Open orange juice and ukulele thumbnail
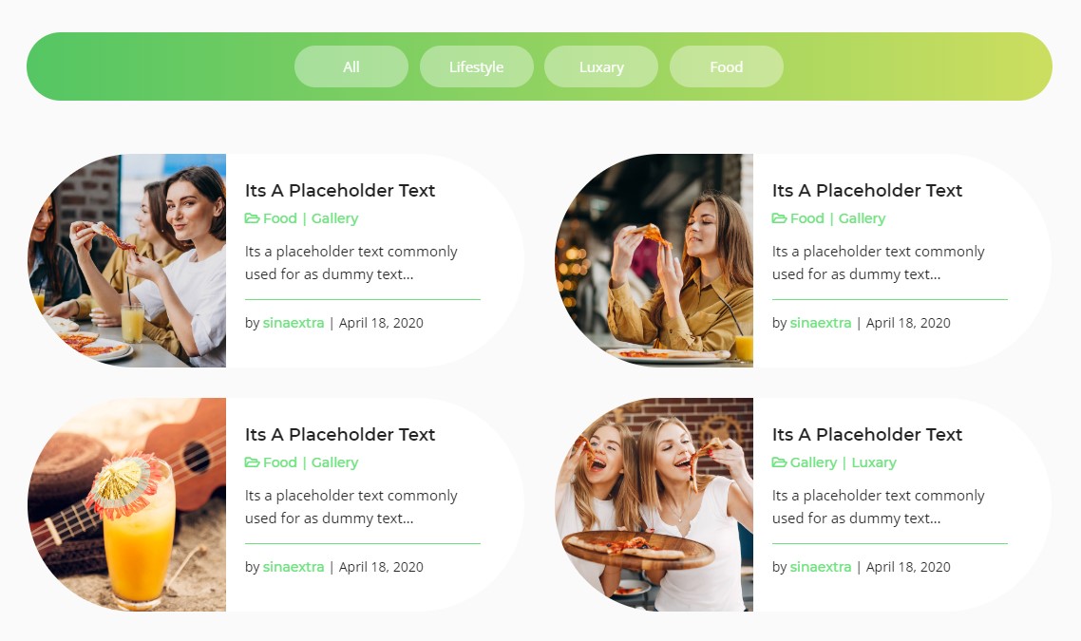The height and width of the screenshot is (641, 1081). (x=127, y=504)
